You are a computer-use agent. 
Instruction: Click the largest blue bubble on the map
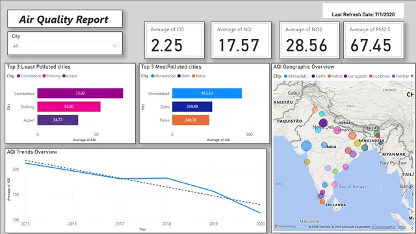[306, 146]
